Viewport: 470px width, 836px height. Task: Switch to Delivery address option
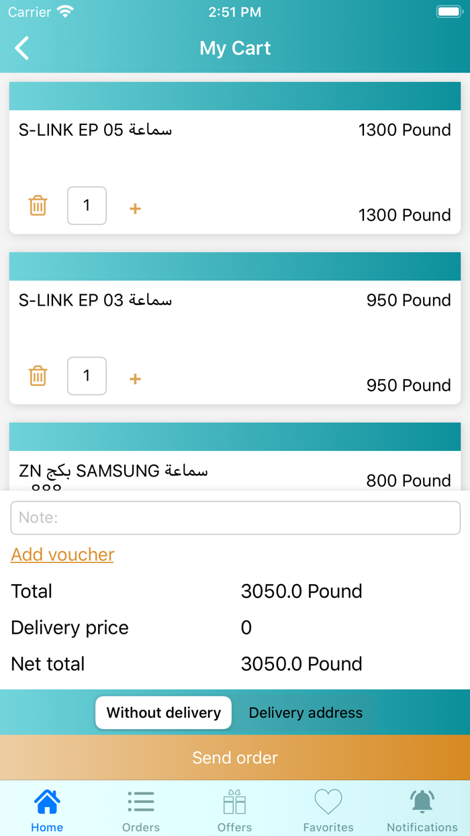tap(305, 712)
